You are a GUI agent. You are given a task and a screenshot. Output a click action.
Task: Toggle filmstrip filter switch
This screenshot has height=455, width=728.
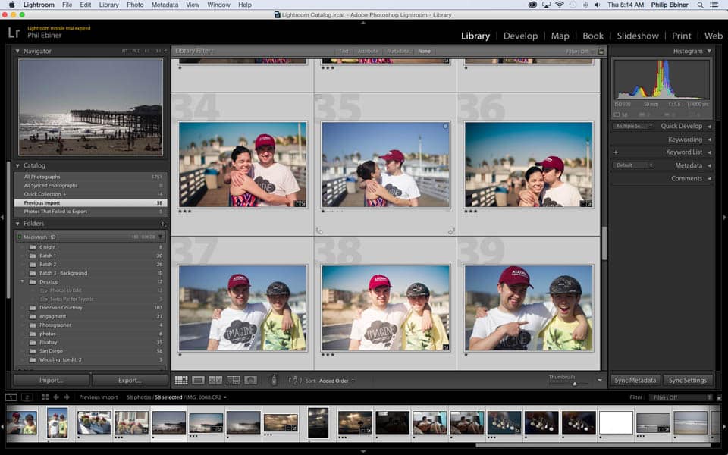tap(719, 397)
